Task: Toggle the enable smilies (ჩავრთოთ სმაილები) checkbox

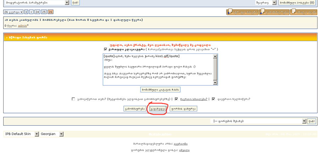Action: [176, 99]
